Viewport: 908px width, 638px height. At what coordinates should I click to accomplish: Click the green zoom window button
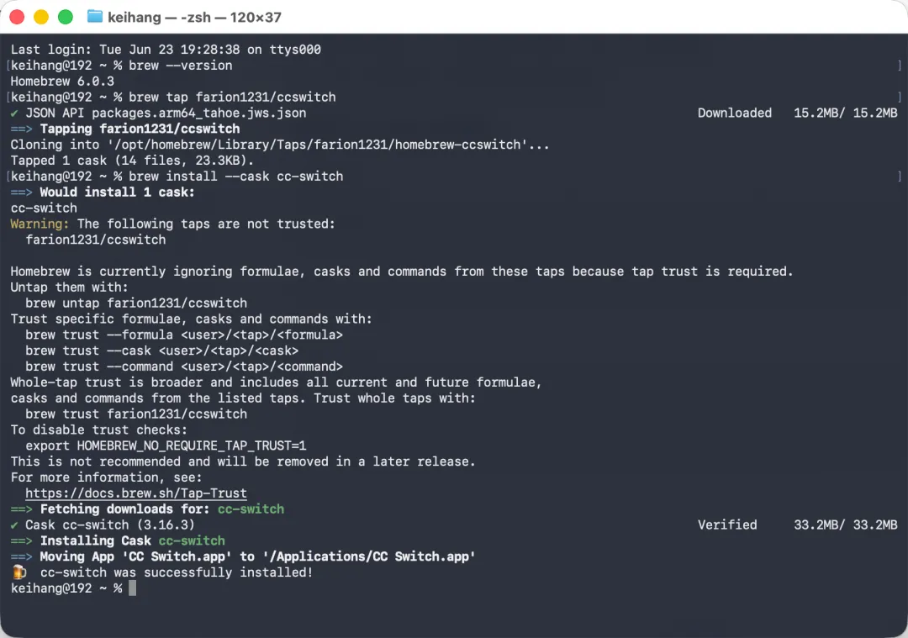(x=66, y=17)
